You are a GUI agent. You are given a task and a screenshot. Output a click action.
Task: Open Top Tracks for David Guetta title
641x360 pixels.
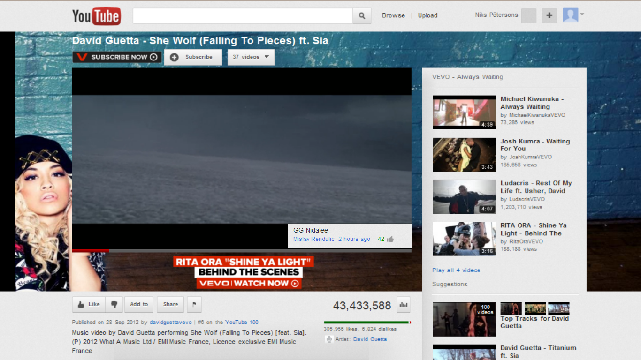534,322
